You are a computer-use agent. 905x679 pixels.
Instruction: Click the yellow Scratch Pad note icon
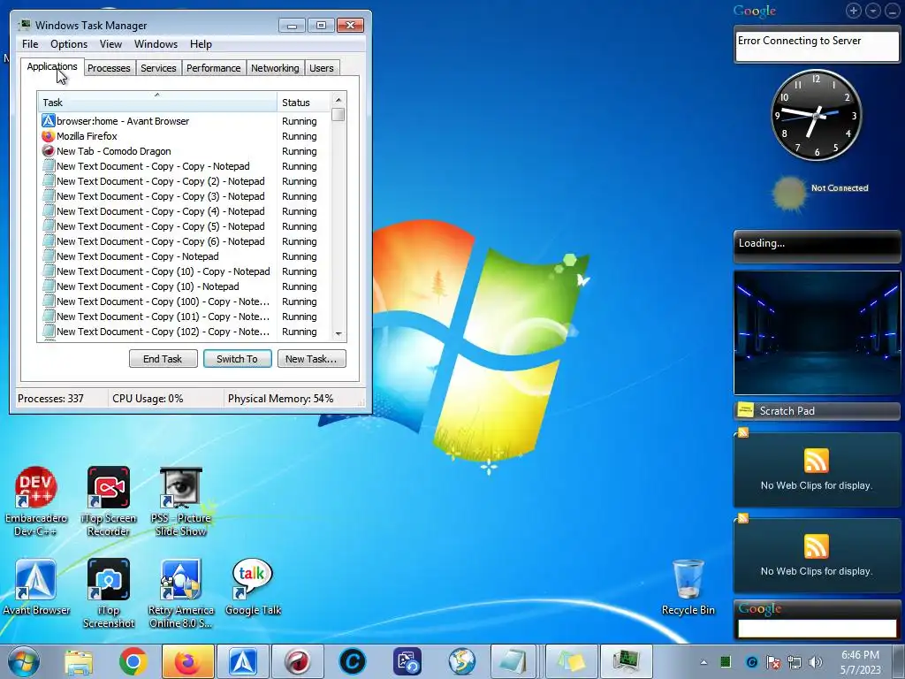tap(746, 410)
